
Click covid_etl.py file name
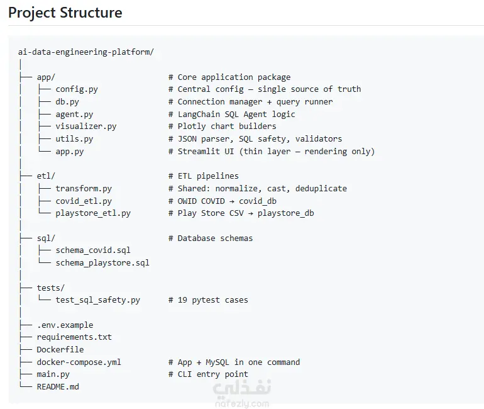tap(84, 201)
